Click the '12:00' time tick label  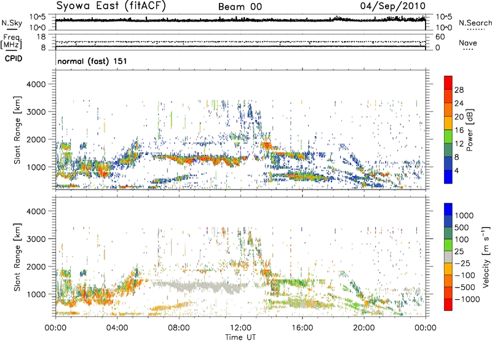240,328
